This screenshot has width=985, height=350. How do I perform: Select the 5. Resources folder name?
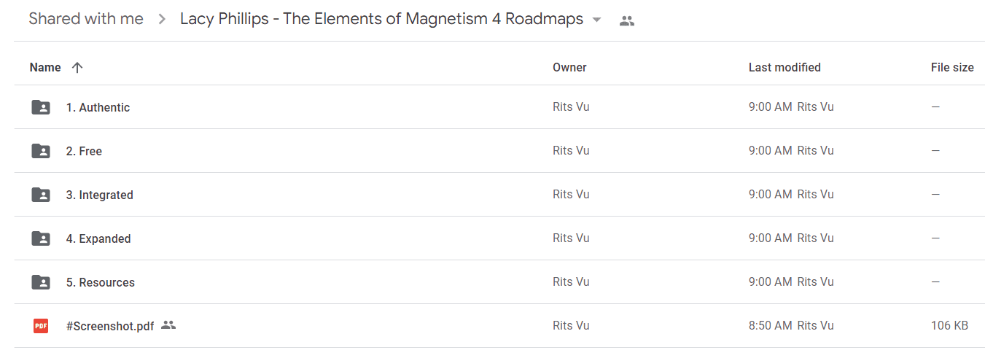pyautogui.click(x=101, y=282)
